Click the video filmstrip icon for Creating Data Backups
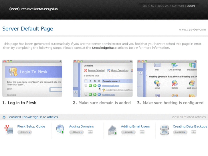Viewport: 208px width, 156px height. [x=194, y=132]
